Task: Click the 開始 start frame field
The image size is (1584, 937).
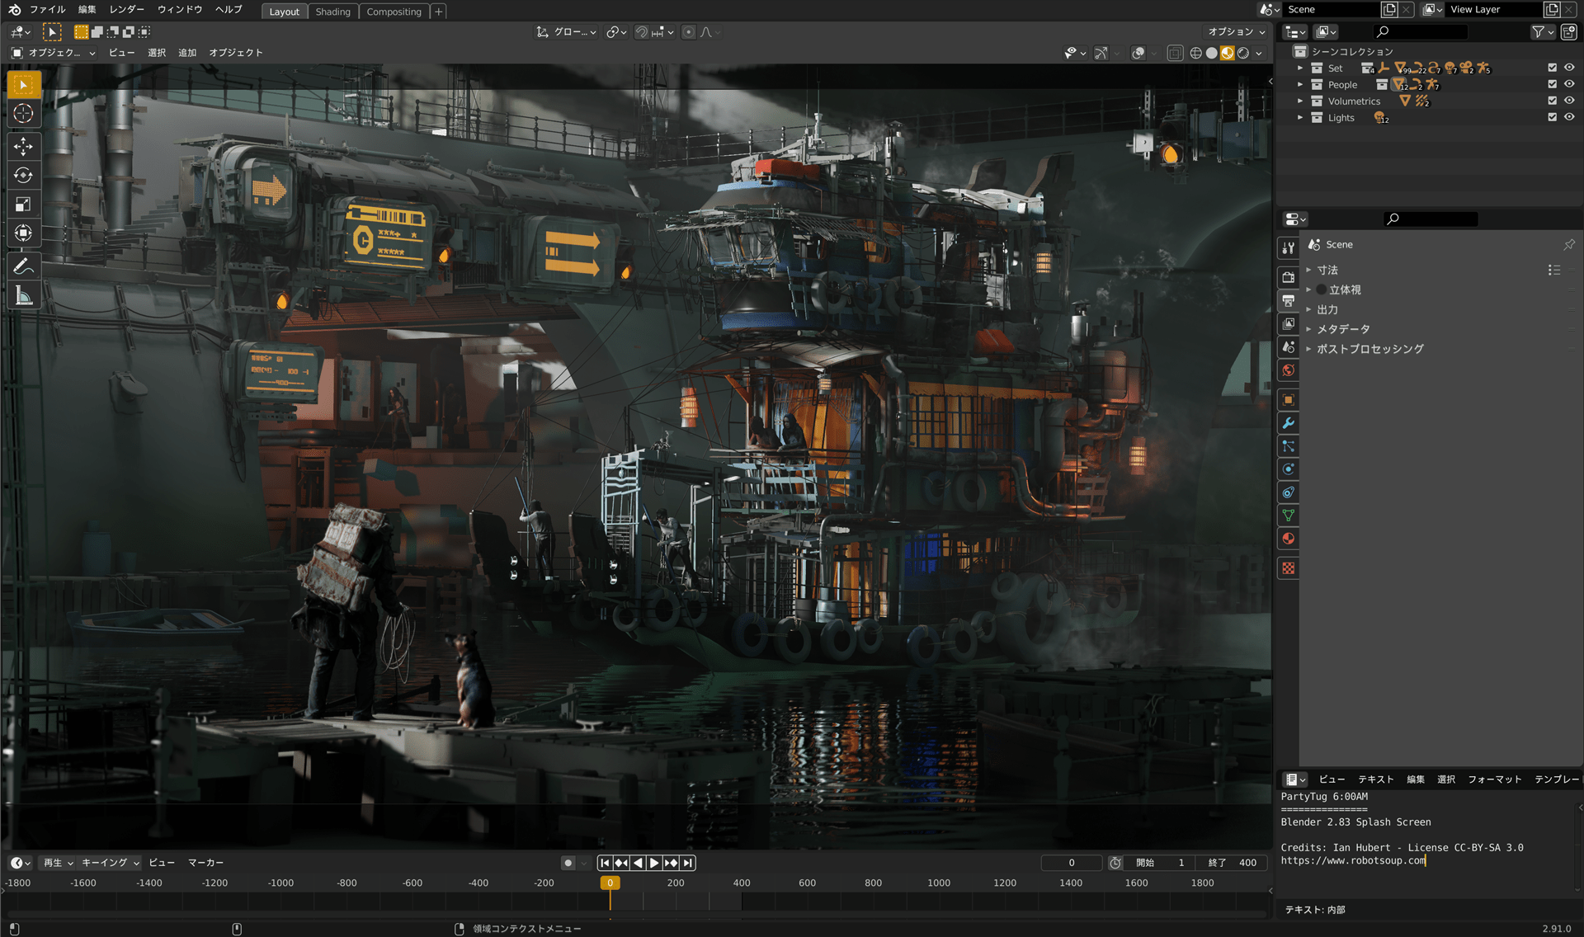Action: pos(1160,863)
